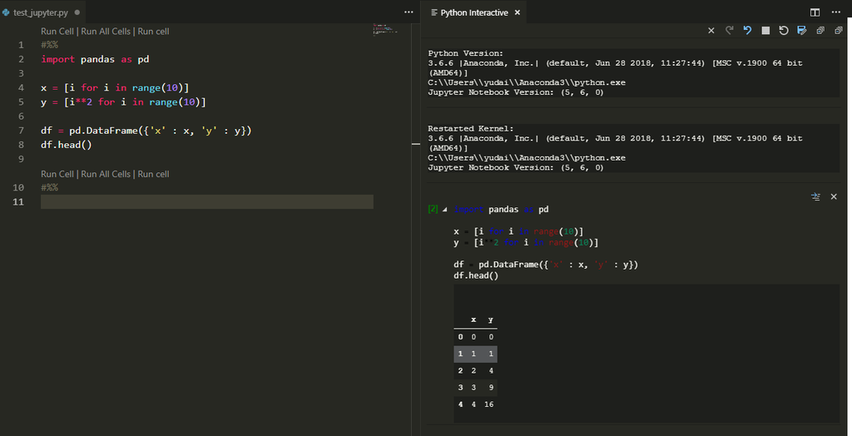Viewport: 852px width, 436px height.
Task: Restart the IPython kernel
Action: [784, 31]
